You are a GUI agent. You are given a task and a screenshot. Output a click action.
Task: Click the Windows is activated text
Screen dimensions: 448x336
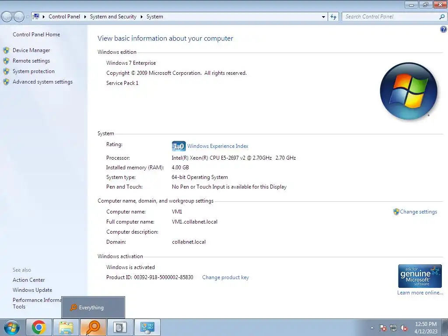130,267
